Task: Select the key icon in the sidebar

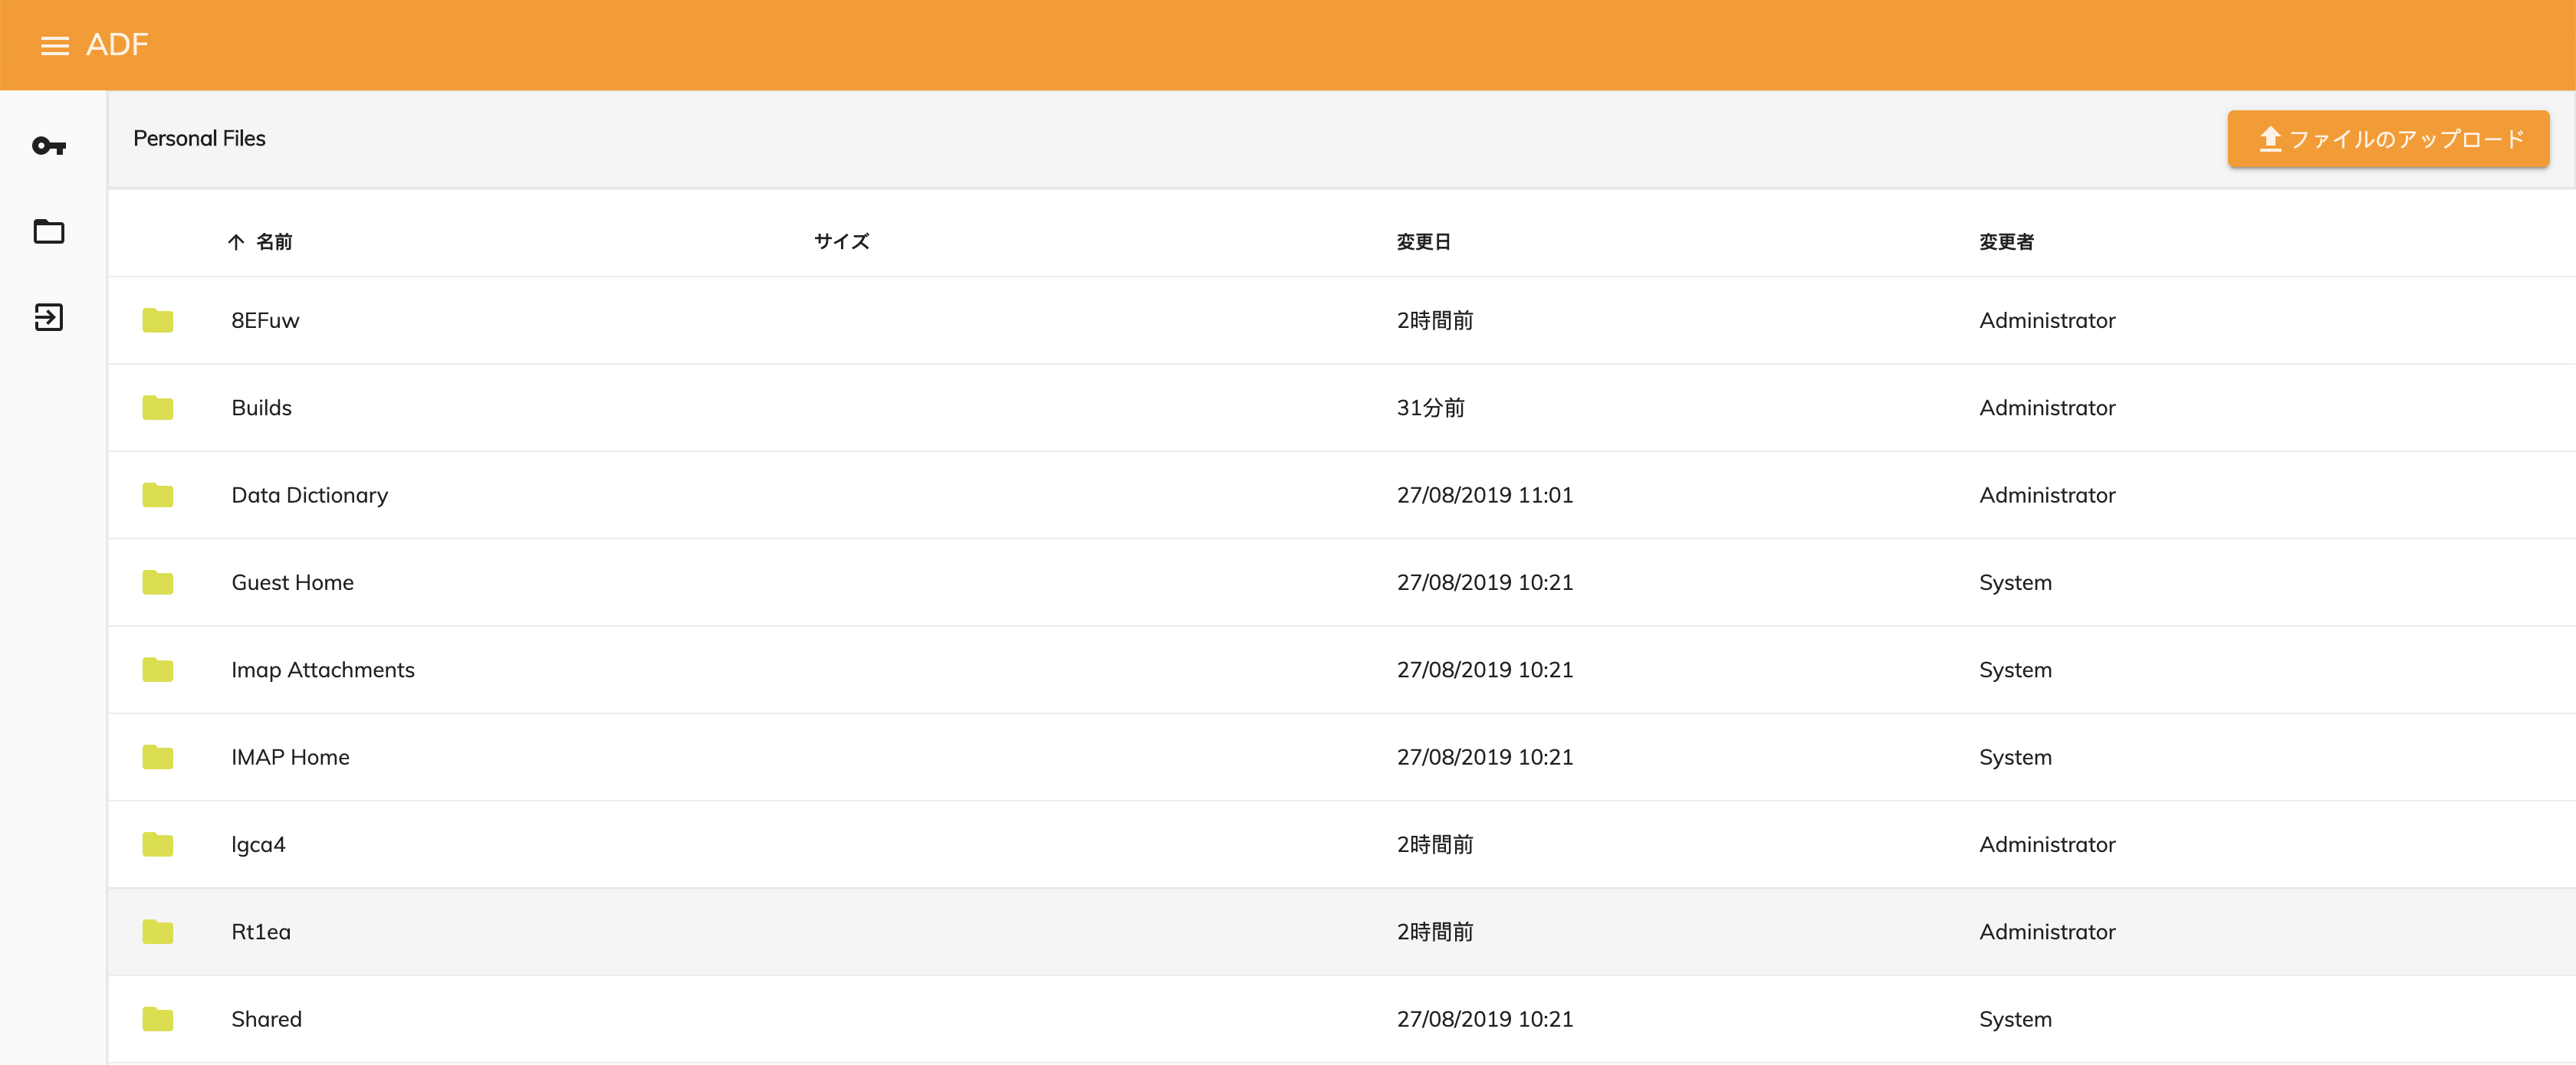Action: point(47,146)
